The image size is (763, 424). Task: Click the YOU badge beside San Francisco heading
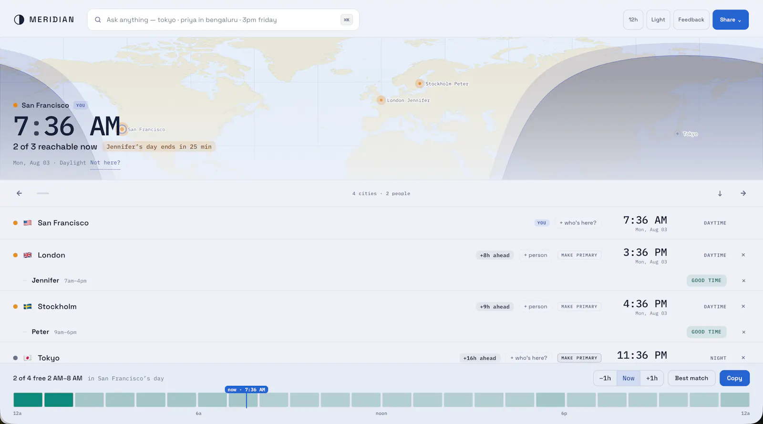point(81,106)
